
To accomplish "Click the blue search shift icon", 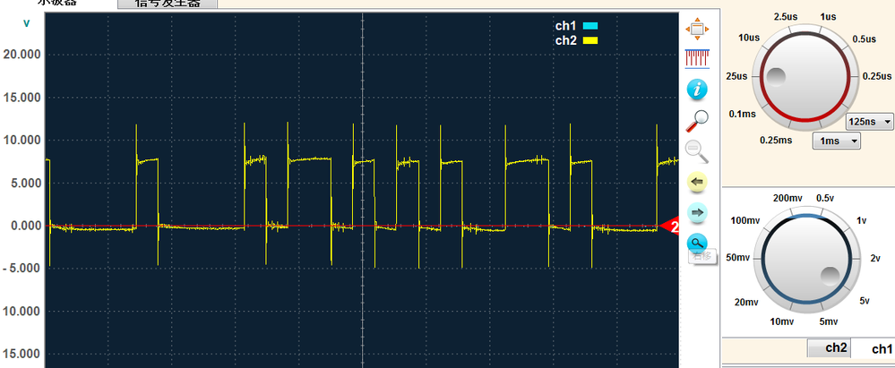I will coord(696,243).
